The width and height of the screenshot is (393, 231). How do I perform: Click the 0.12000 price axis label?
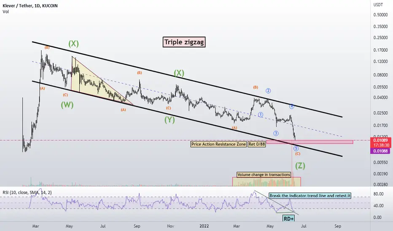pos(380,61)
